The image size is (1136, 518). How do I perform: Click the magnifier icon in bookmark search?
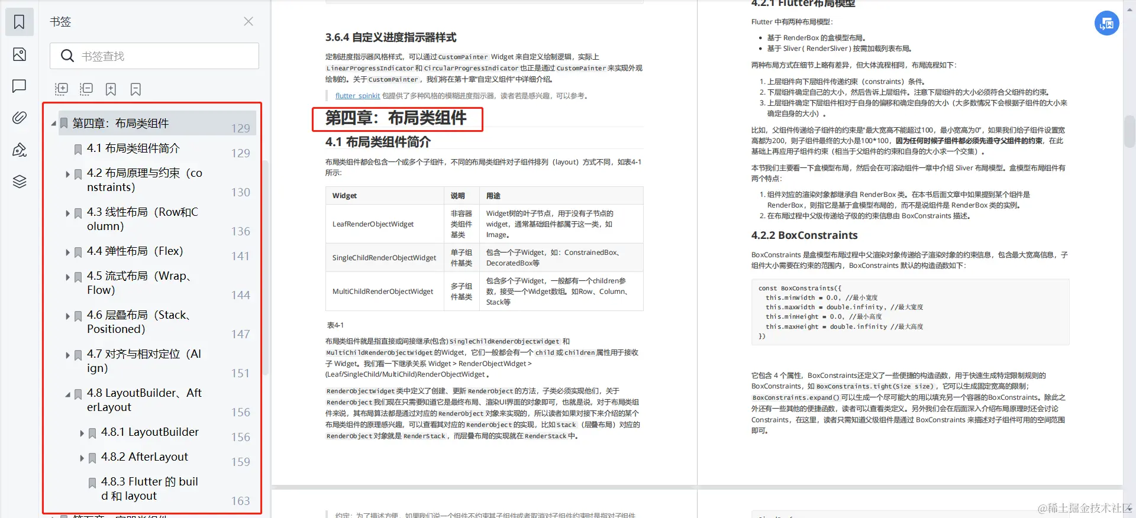[67, 56]
